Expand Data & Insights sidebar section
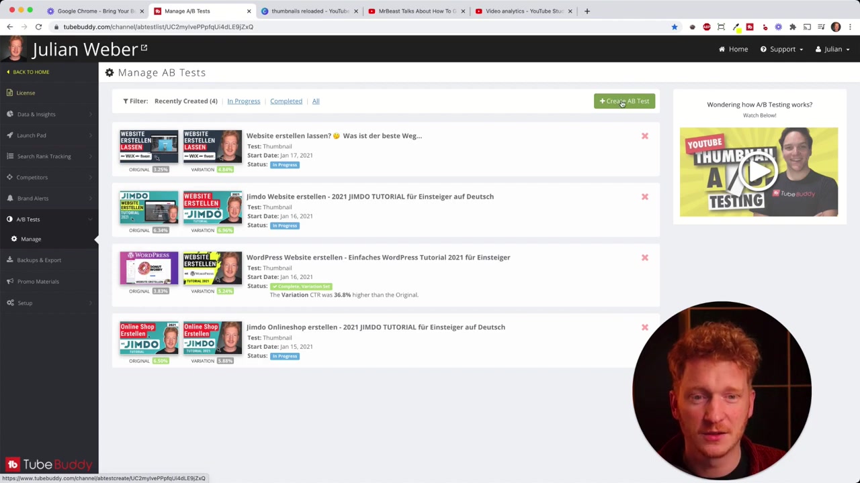Screen dimensions: 860x483 click(x=49, y=114)
